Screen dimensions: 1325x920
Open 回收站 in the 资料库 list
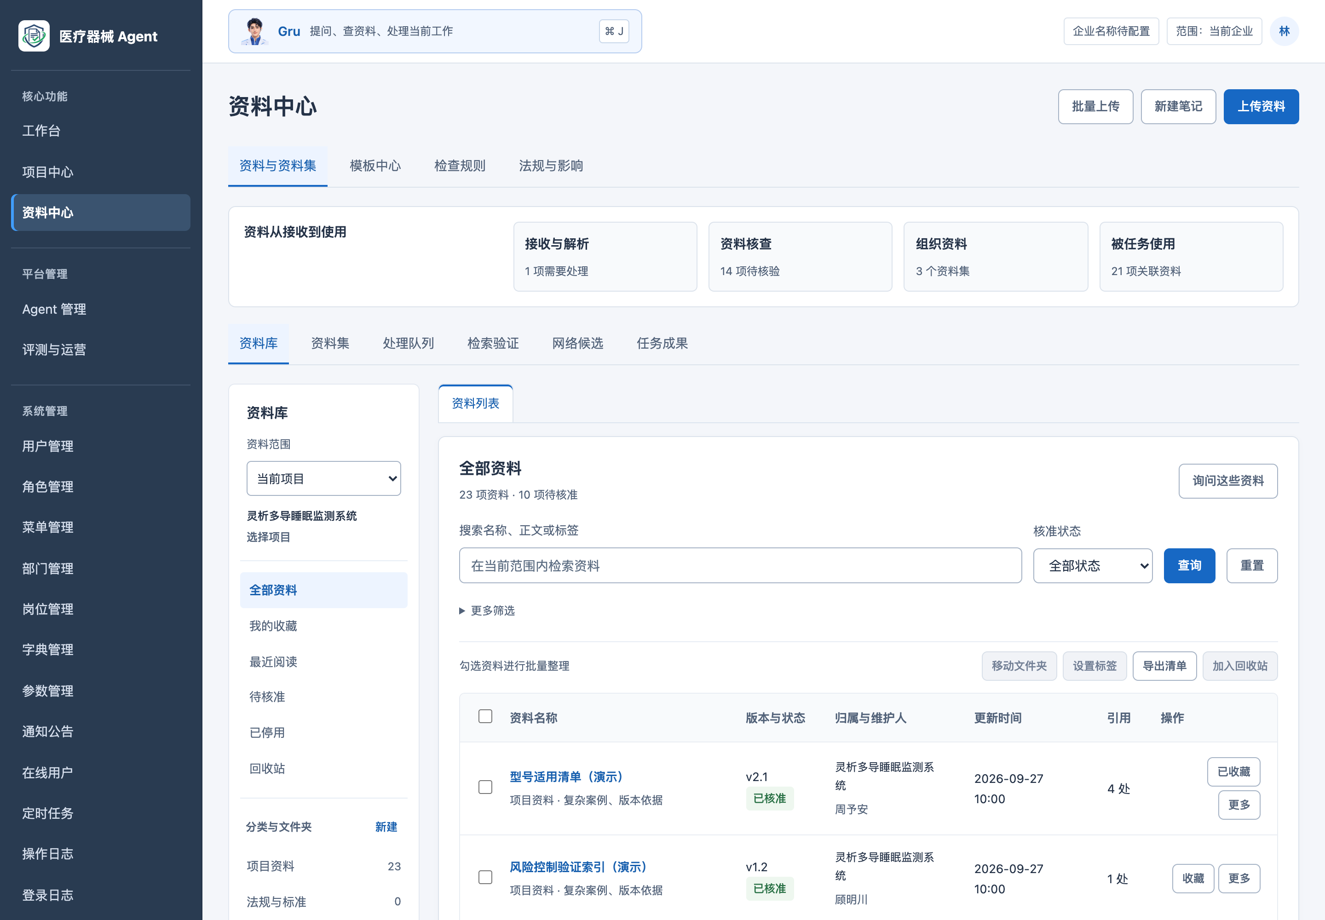click(x=323, y=768)
